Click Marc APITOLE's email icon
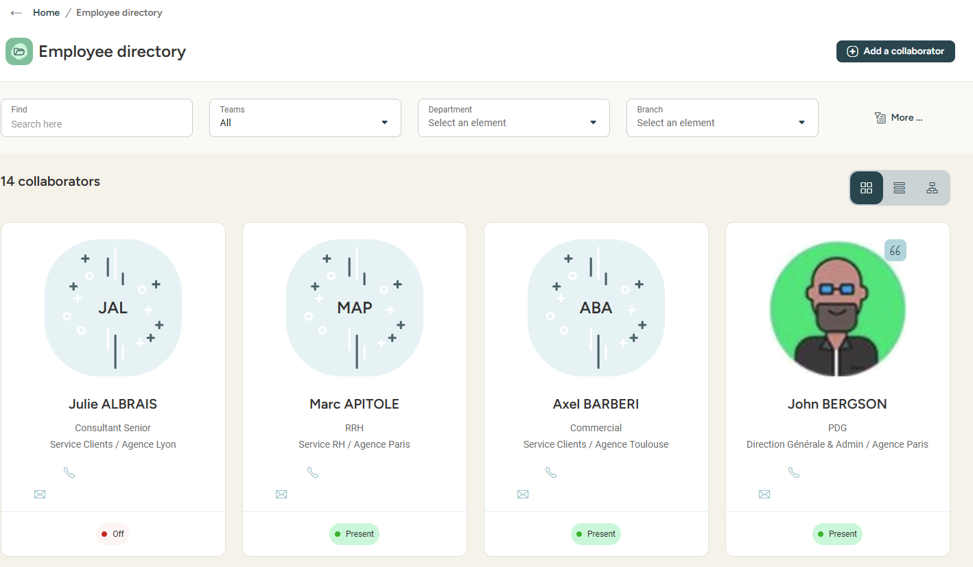Image resolution: width=973 pixels, height=567 pixels. coord(281,494)
